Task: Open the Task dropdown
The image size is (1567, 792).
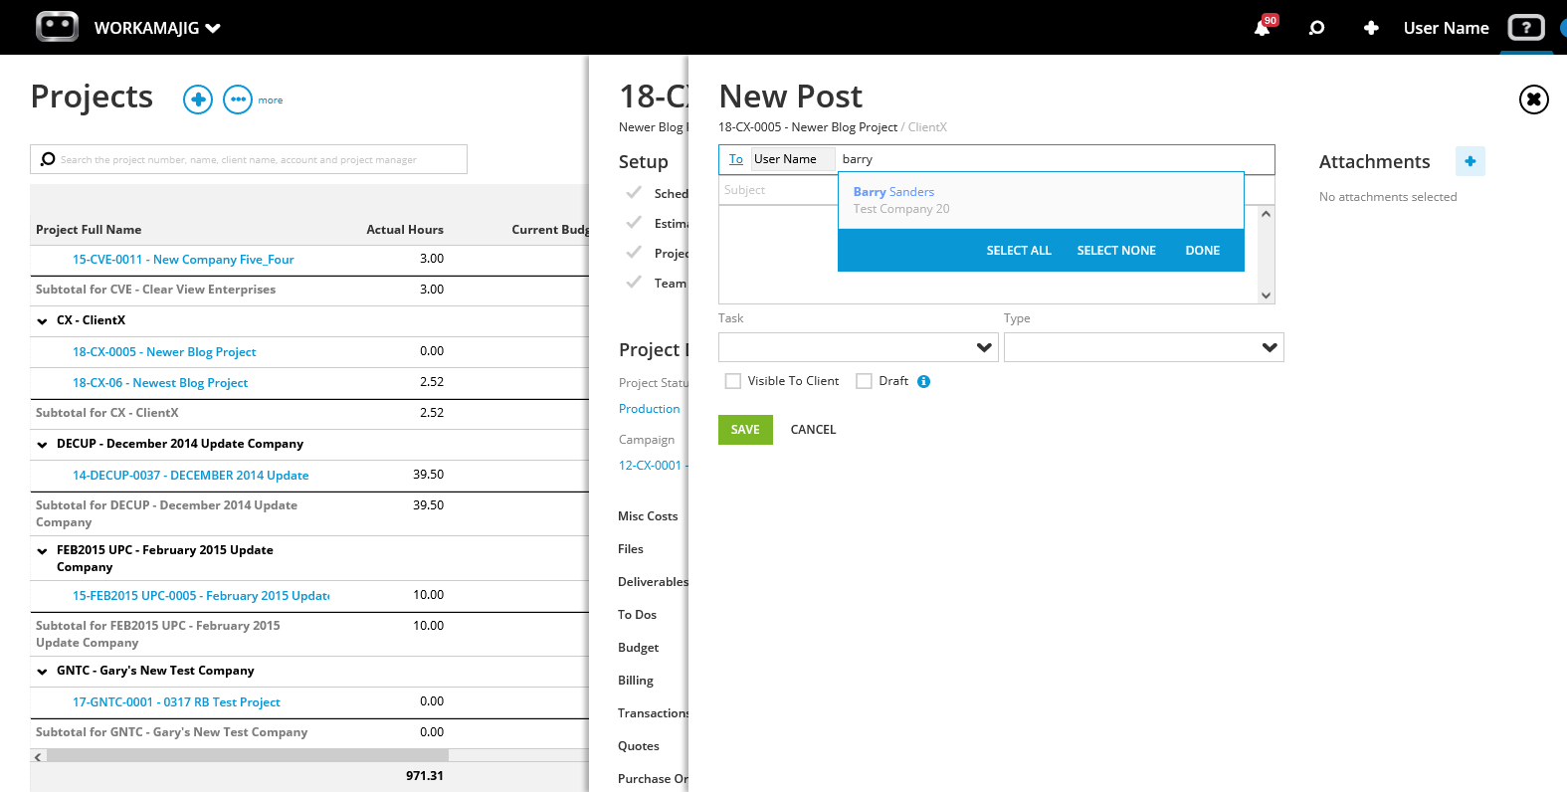Action: pos(858,347)
